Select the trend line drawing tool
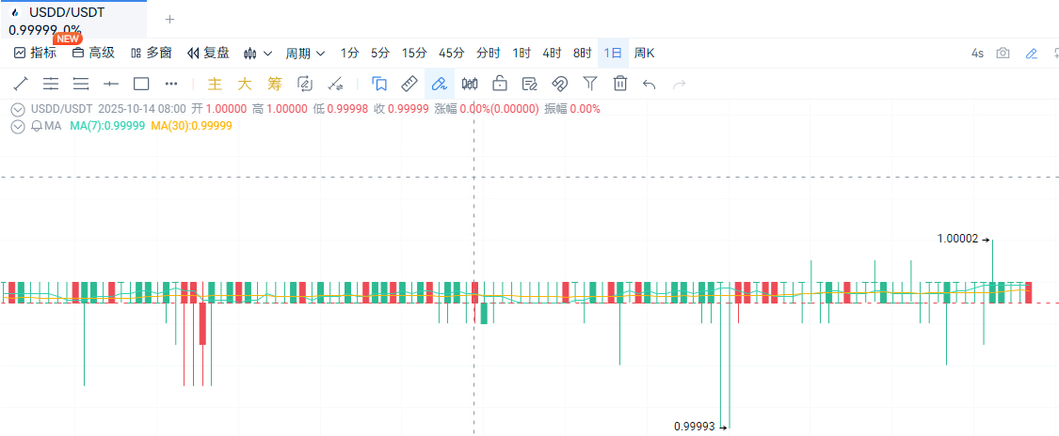 coord(21,84)
